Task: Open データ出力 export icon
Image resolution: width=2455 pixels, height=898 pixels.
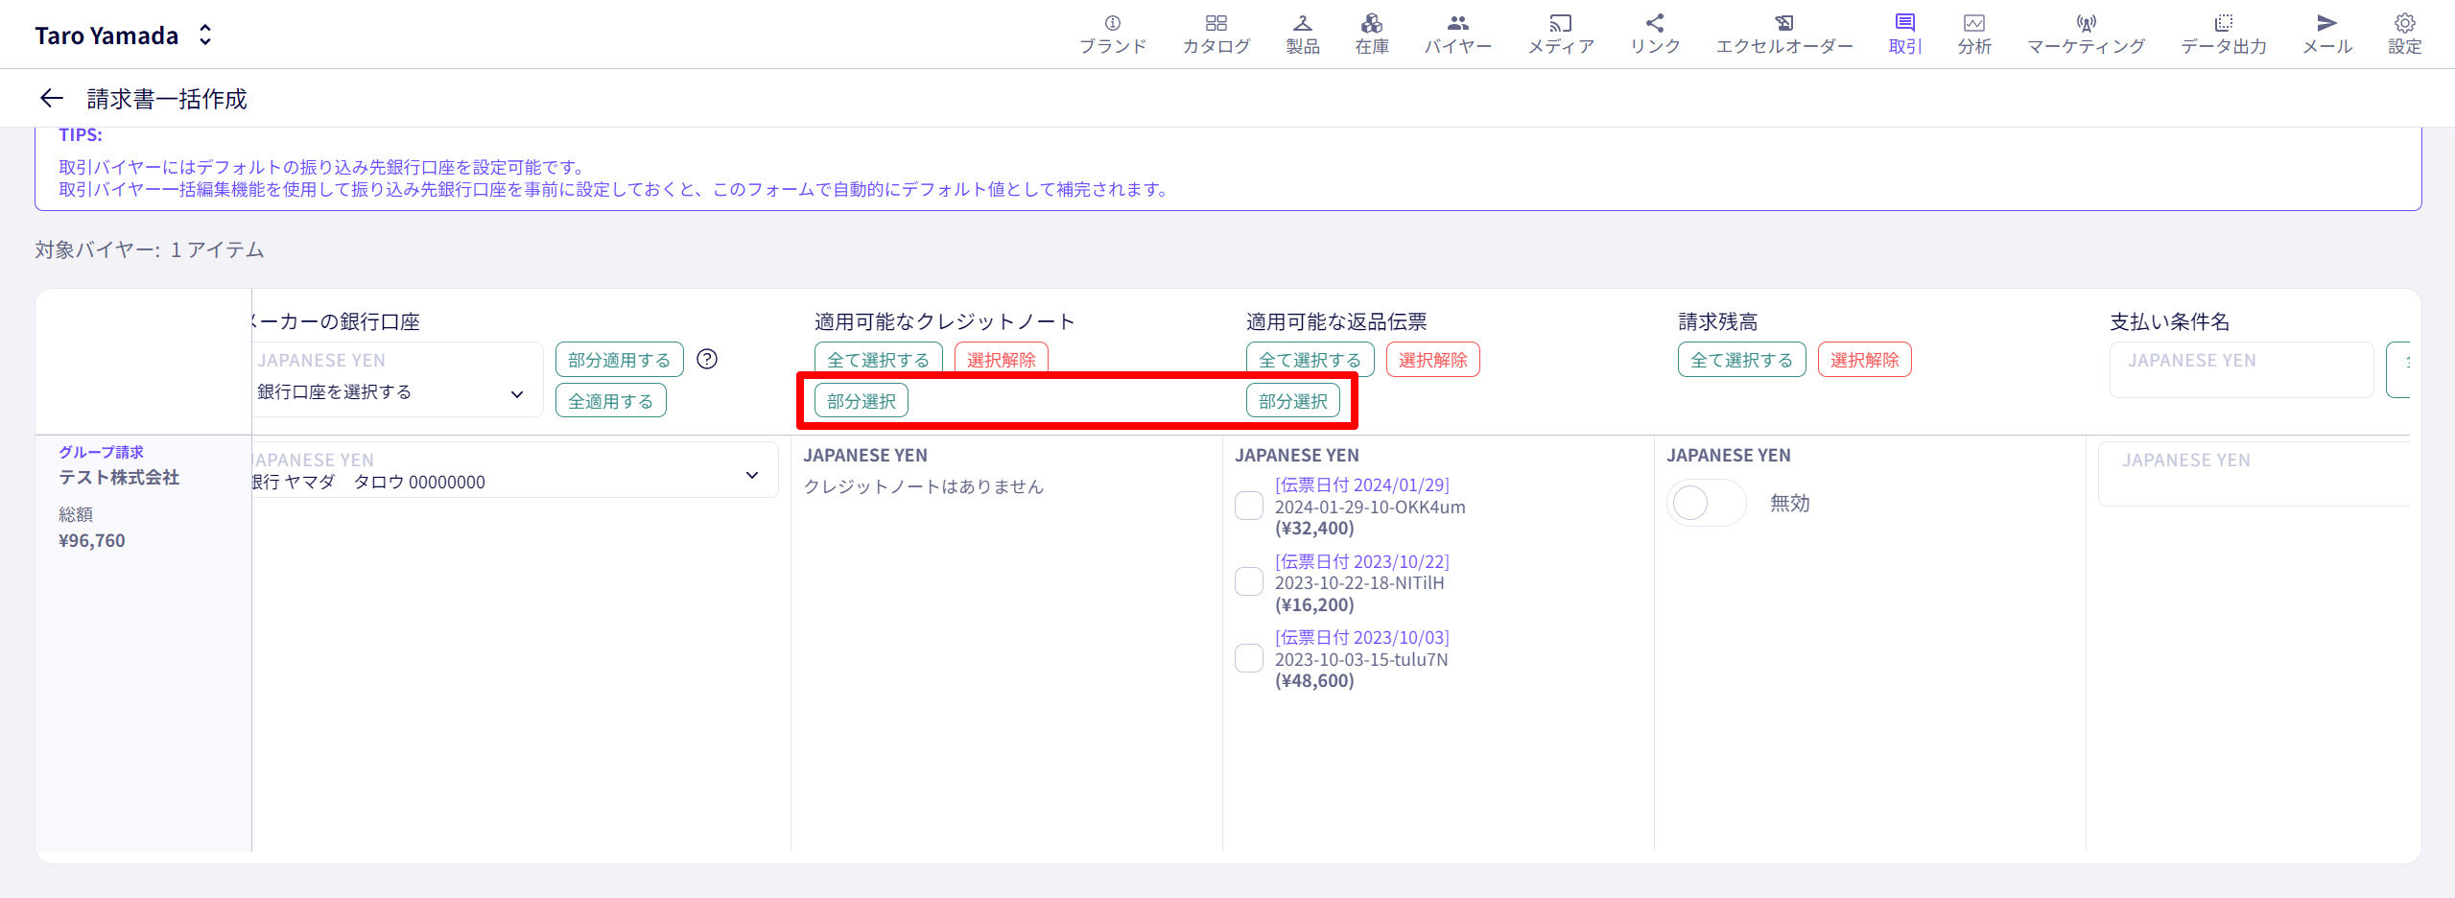Action: [2223, 23]
